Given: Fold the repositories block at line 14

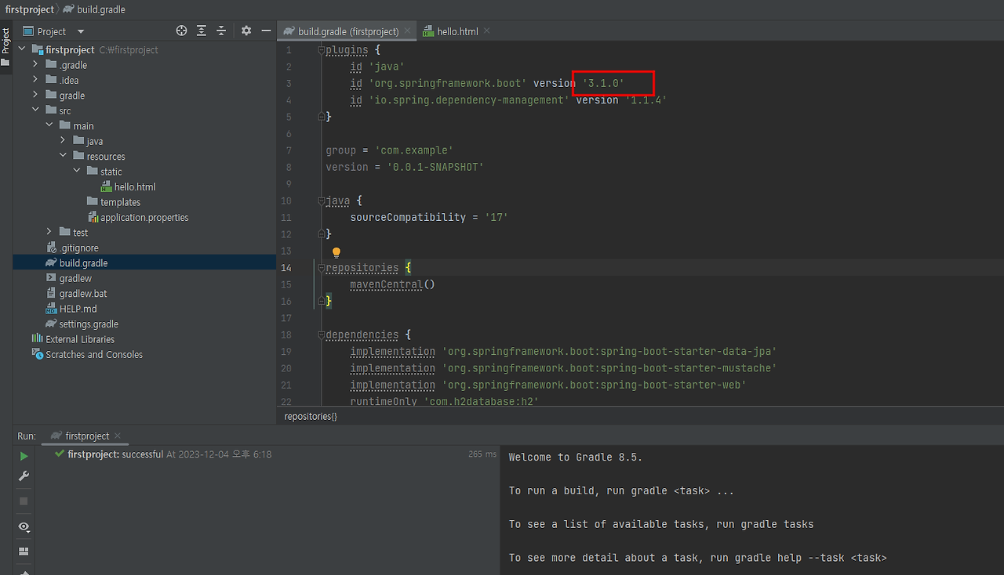Looking at the screenshot, I should [x=321, y=268].
